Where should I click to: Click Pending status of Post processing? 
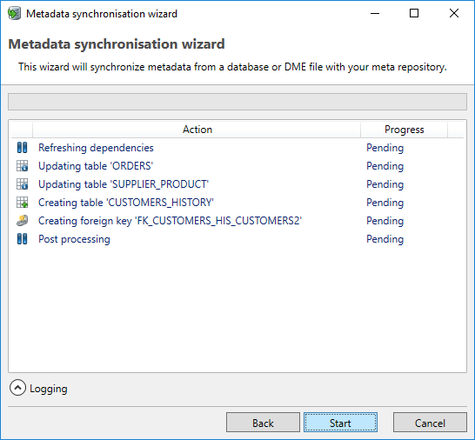[385, 239]
